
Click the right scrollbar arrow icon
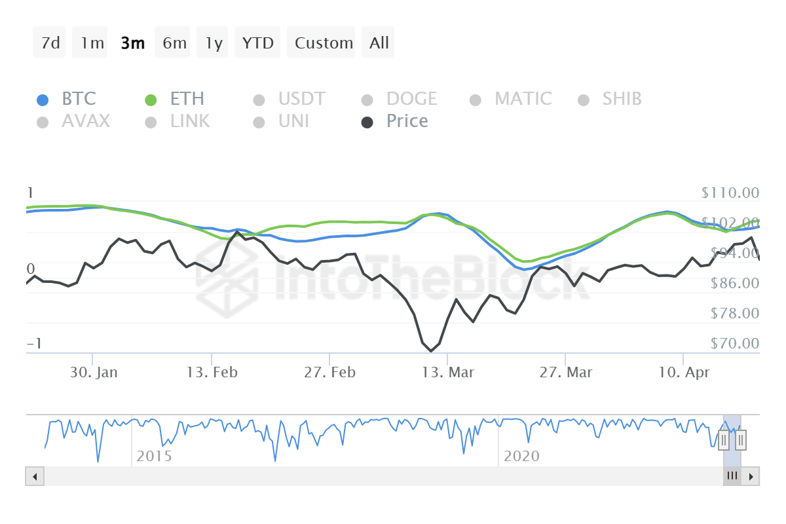(x=752, y=476)
